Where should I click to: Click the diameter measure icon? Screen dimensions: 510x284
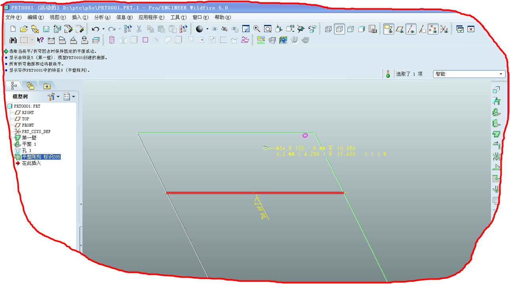[84, 40]
